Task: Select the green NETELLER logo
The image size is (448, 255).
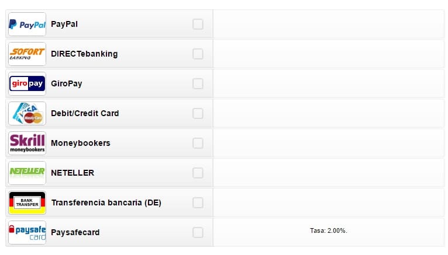Action: click(27, 173)
